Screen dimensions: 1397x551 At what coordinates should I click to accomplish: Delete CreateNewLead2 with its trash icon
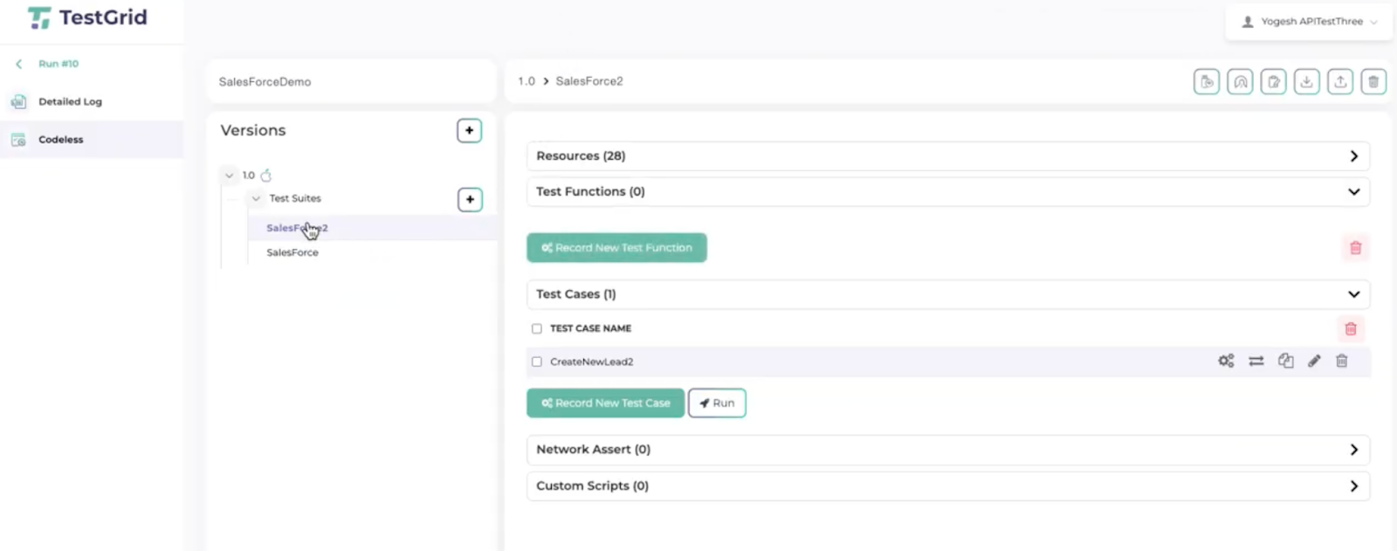(1342, 361)
